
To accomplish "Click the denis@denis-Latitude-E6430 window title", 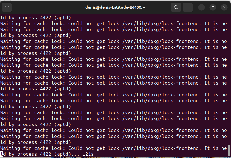I will pyautogui.click(x=115, y=7).
